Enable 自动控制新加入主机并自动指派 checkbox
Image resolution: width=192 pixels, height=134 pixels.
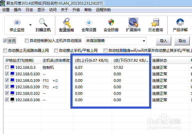[x=27, y=40]
